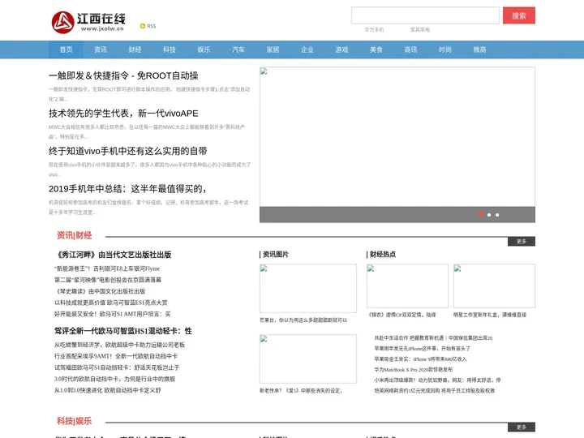Open the 企业 nav item
This screenshot has width=584, height=438.
click(x=307, y=49)
